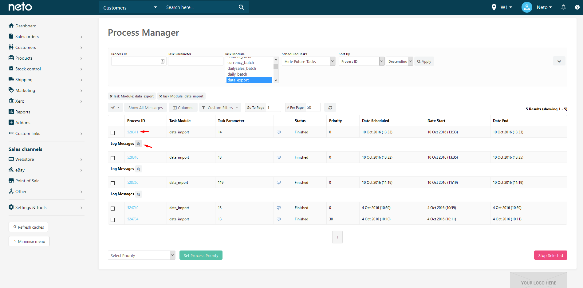
Task: Open the Shipping sidebar menu
Action: click(46, 80)
